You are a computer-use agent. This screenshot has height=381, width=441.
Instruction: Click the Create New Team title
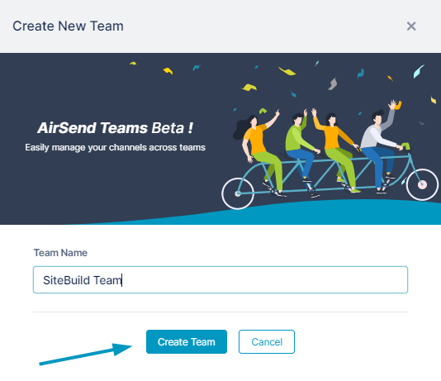click(x=68, y=26)
